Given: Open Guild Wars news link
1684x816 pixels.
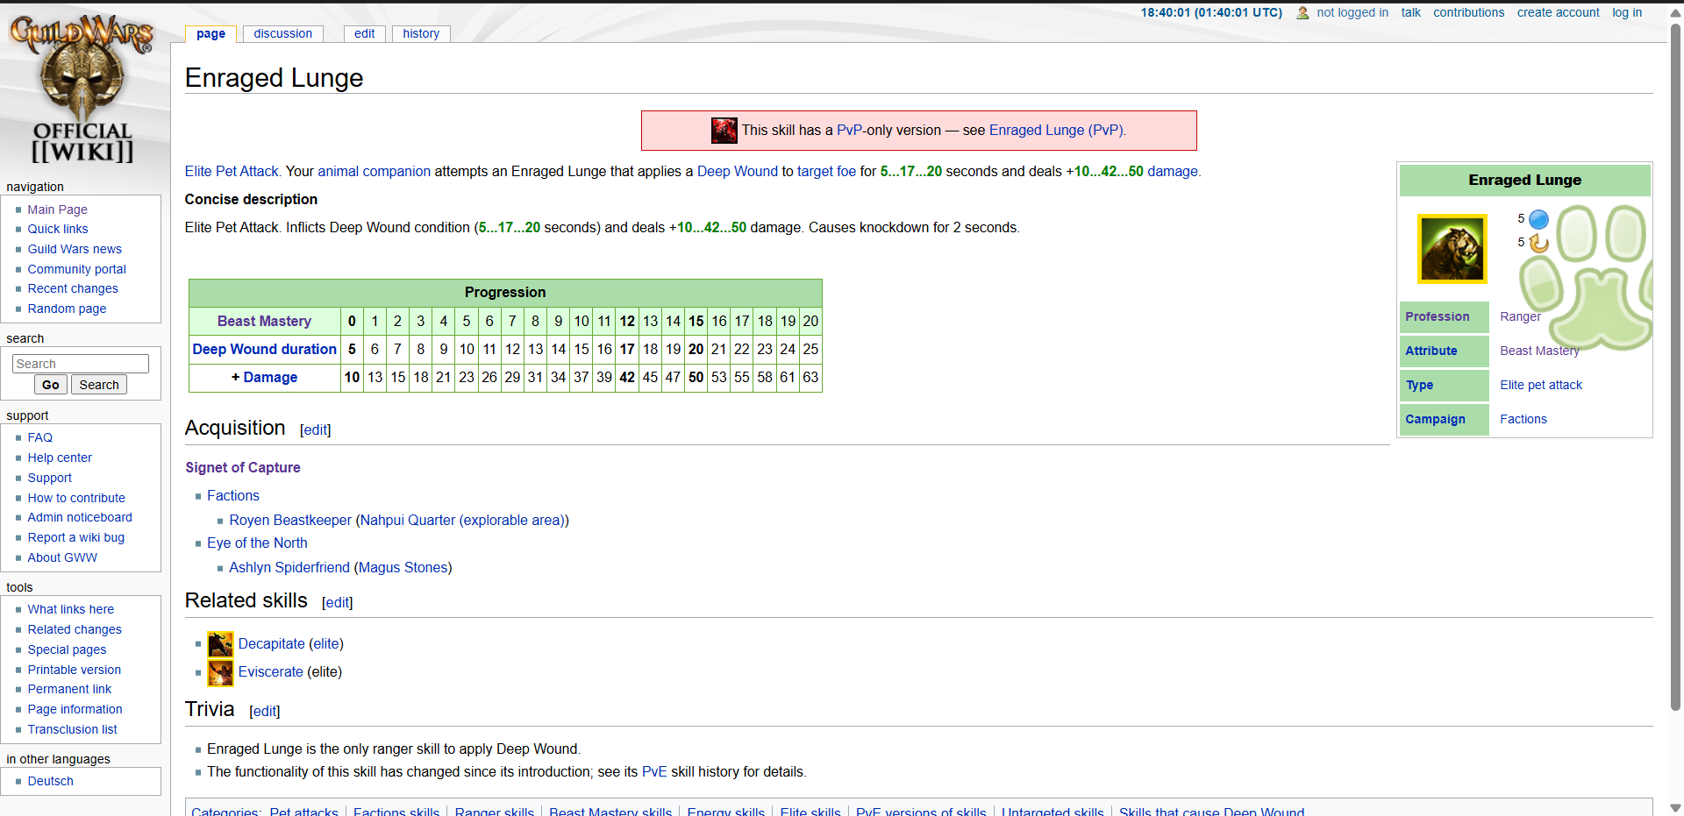Looking at the screenshot, I should (x=75, y=249).
